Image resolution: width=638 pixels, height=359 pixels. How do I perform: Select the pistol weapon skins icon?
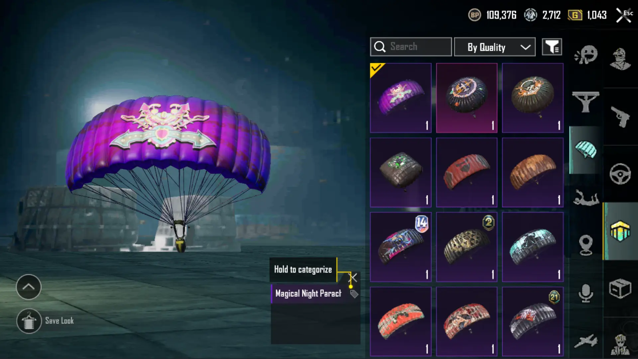pos(620,117)
